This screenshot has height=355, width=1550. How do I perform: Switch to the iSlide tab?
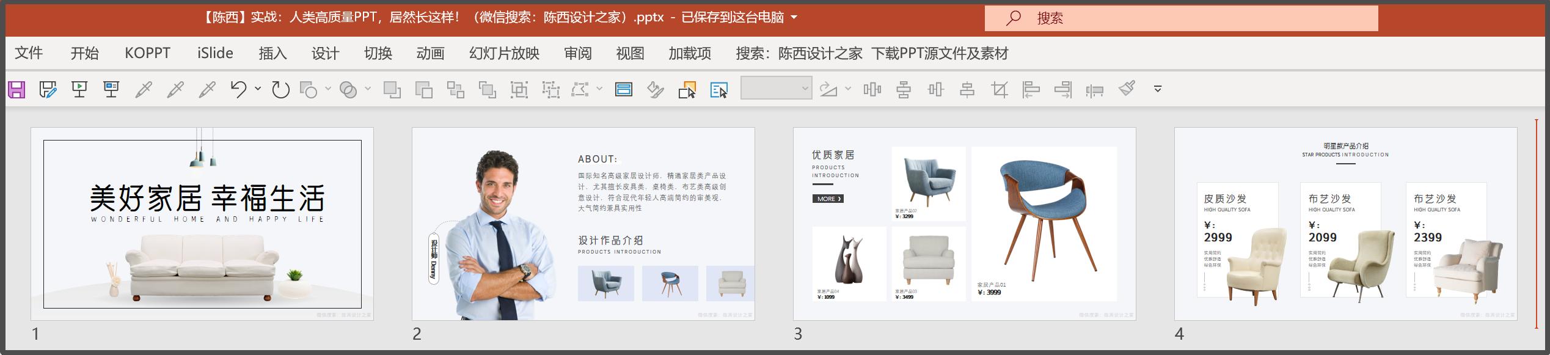coord(215,53)
